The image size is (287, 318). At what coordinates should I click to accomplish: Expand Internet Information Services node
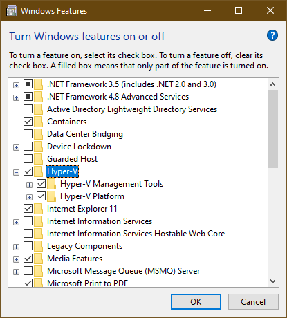tap(16, 222)
